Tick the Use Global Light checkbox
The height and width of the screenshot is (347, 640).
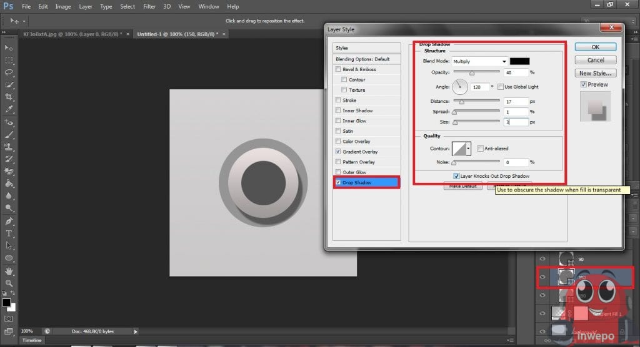(x=500, y=87)
